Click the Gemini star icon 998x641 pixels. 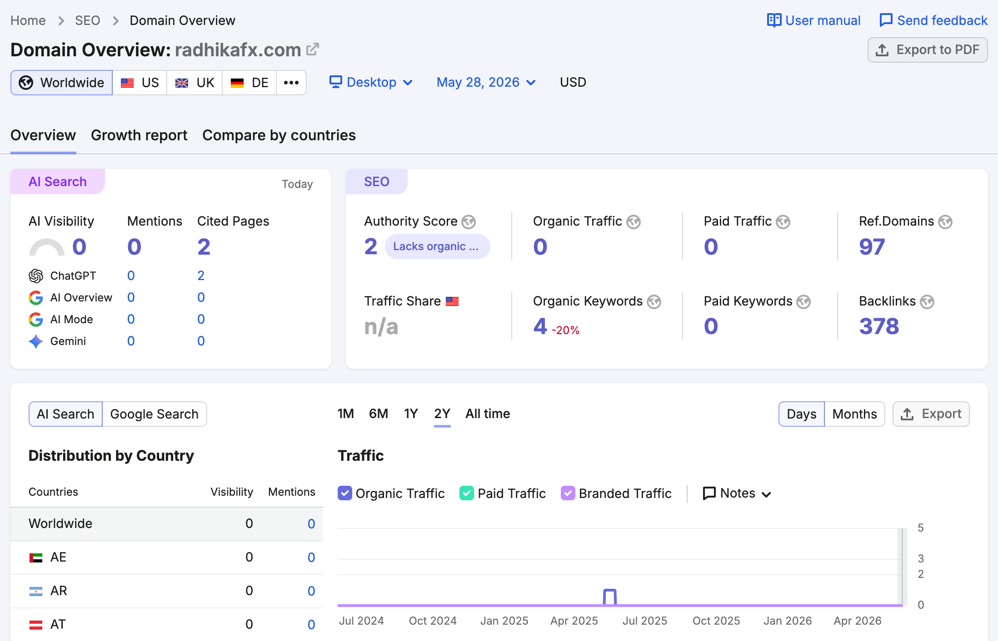[x=36, y=341]
